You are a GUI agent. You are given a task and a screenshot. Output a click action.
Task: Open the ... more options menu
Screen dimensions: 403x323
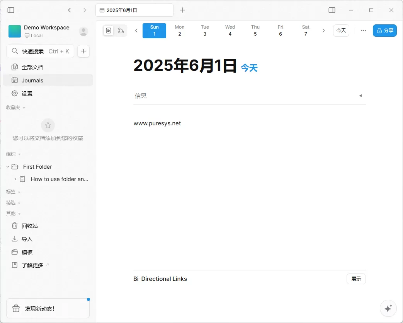(x=363, y=30)
